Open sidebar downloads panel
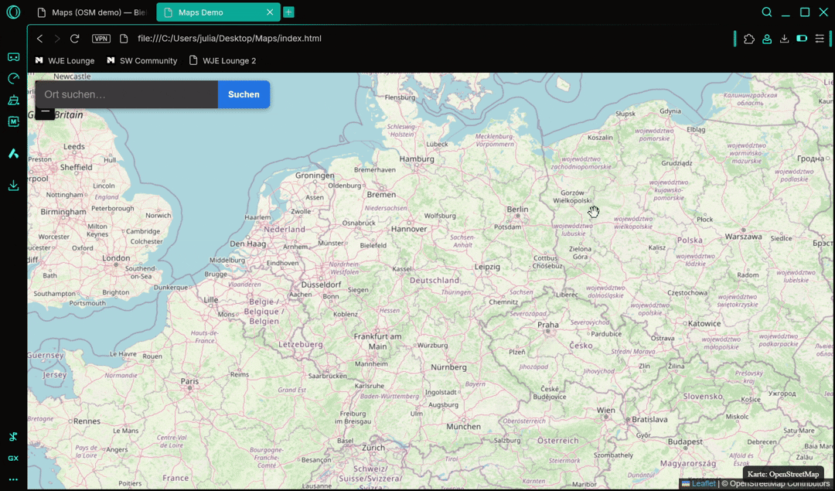This screenshot has height=491, width=835. point(13,186)
